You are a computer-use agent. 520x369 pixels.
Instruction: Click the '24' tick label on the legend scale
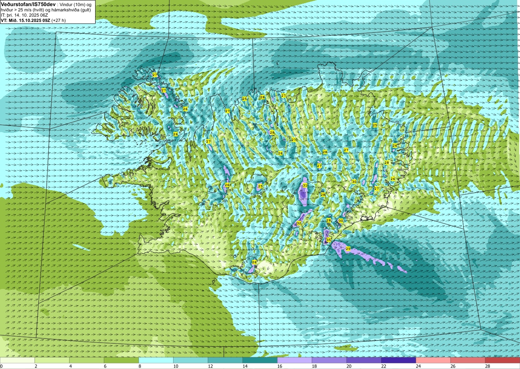pyautogui.click(x=418, y=366)
